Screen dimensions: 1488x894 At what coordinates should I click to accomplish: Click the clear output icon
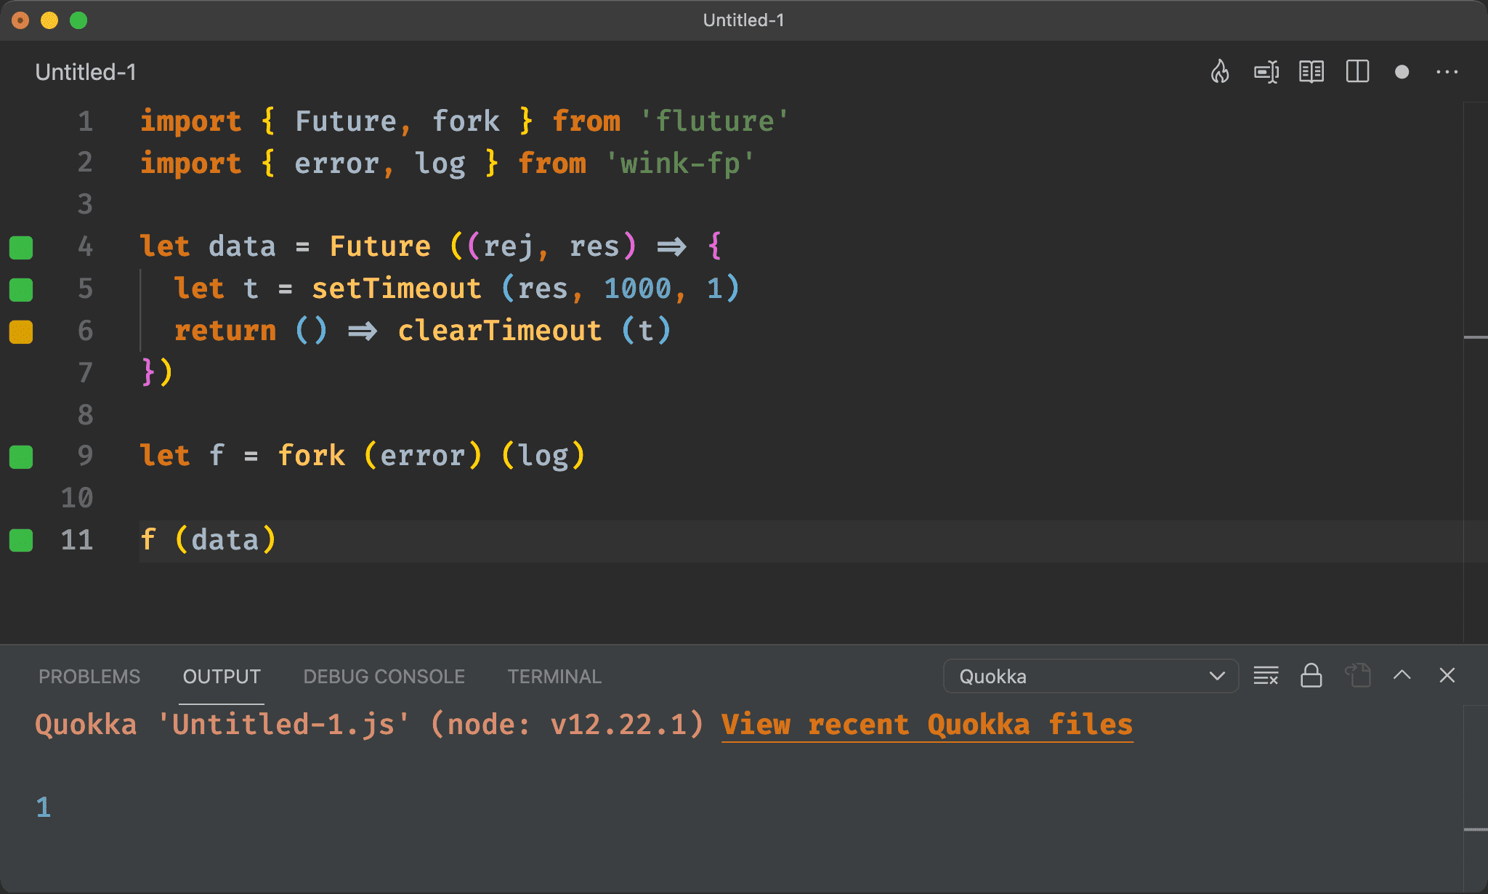tap(1267, 676)
